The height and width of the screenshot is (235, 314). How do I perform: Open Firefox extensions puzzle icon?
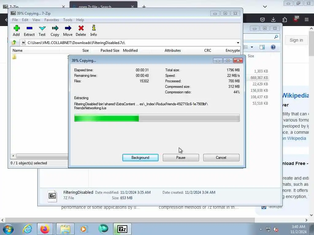[285, 19]
